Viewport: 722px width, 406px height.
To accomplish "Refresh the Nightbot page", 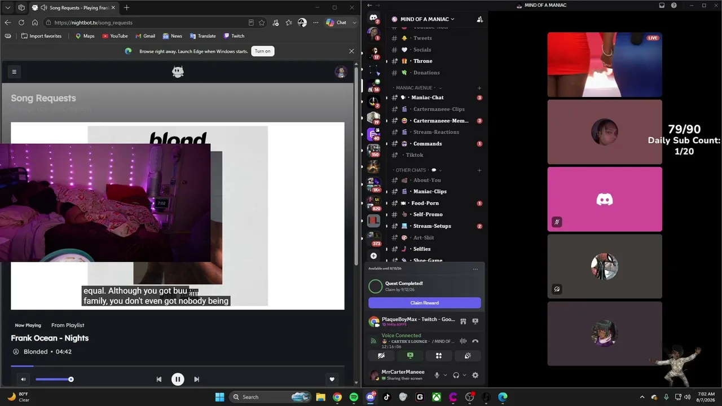I will pos(21,23).
